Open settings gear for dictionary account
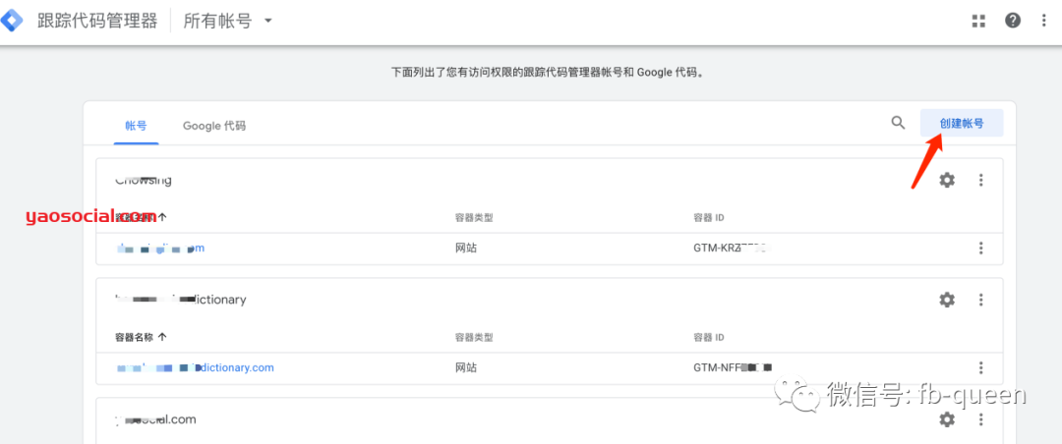 pos(947,300)
